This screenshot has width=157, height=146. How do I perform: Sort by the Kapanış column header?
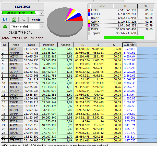(66, 45)
